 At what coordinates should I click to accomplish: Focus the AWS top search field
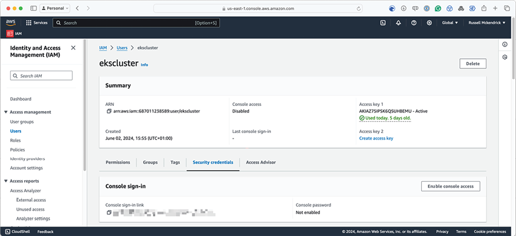(x=136, y=23)
